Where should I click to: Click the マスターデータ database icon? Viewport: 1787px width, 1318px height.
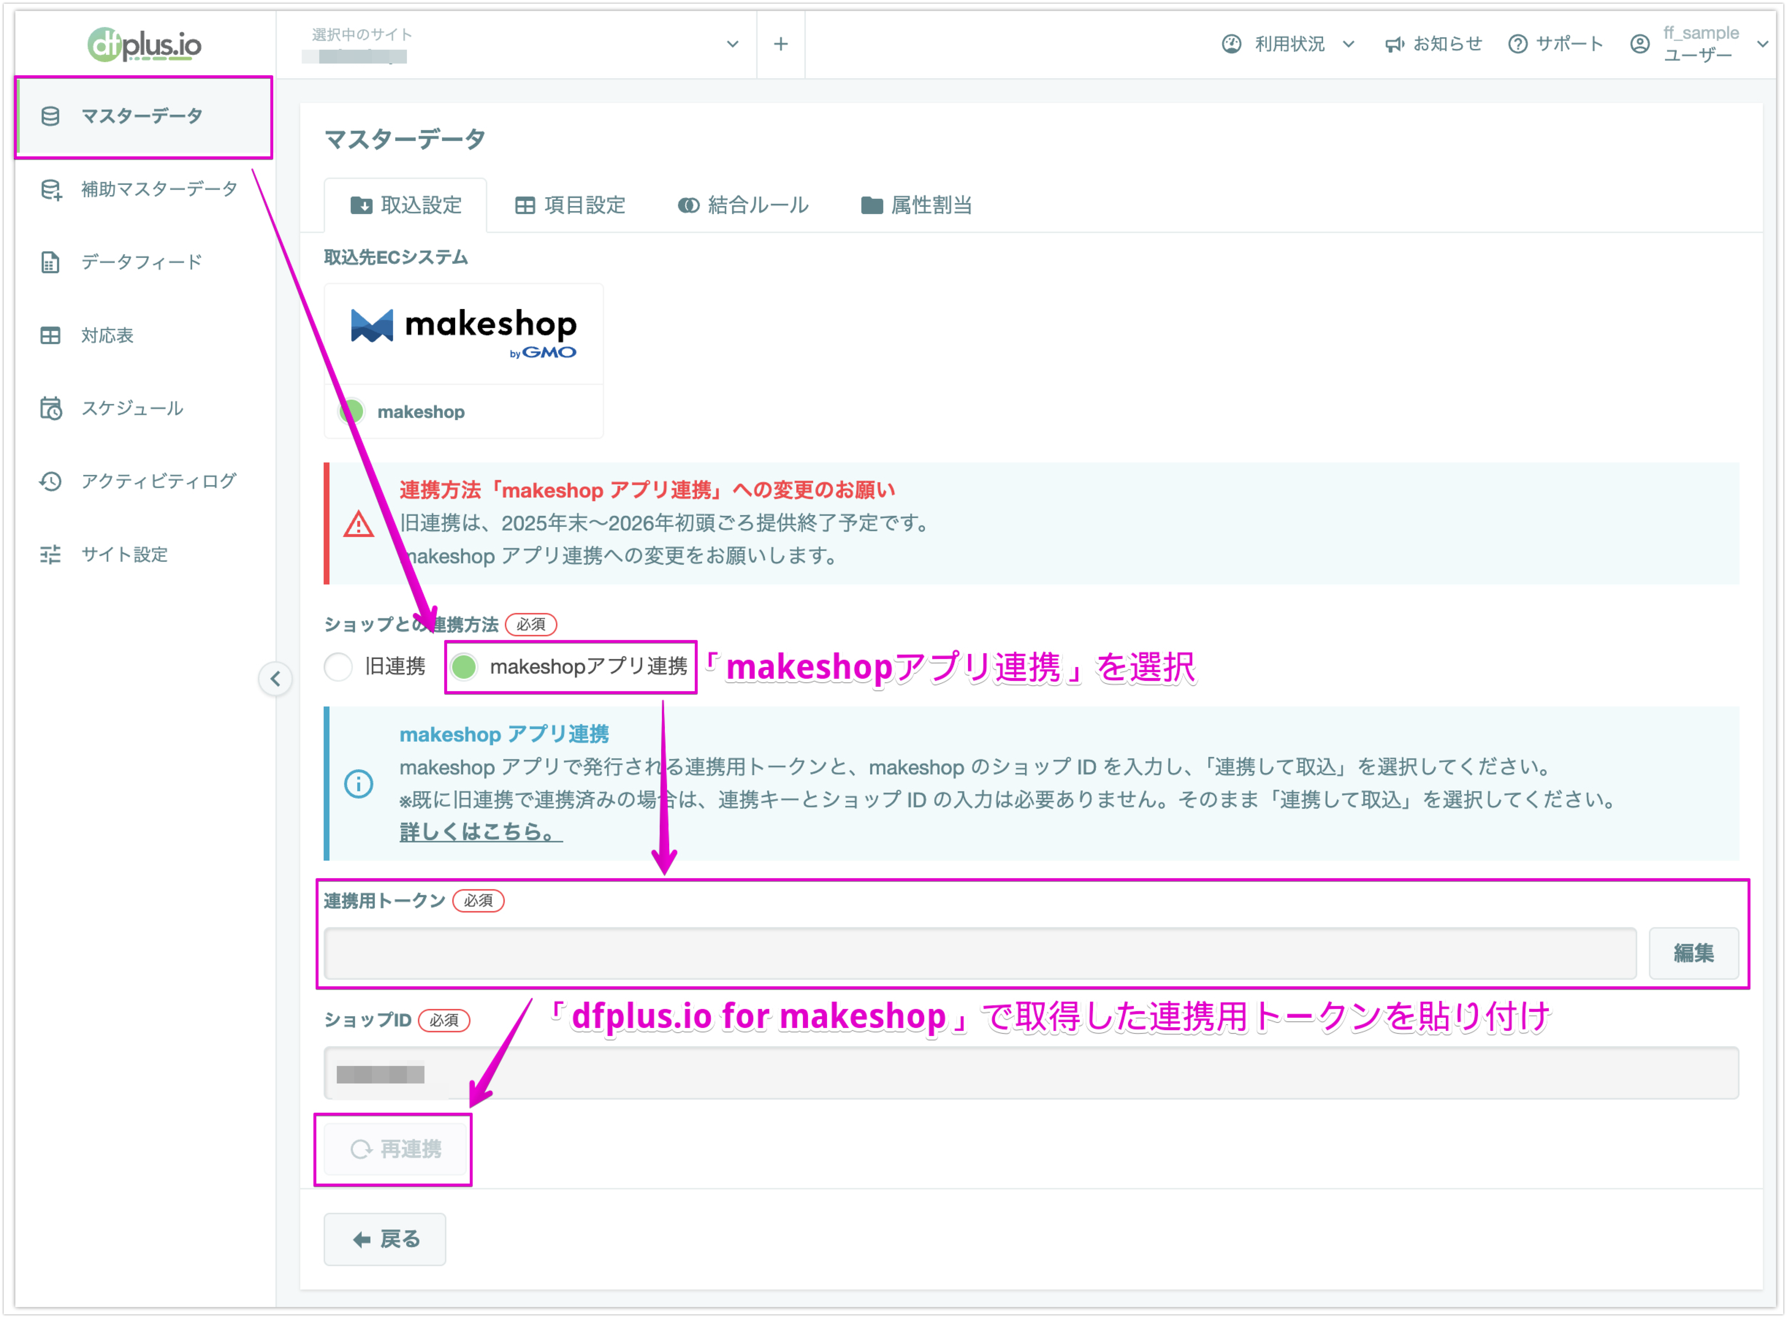50,117
